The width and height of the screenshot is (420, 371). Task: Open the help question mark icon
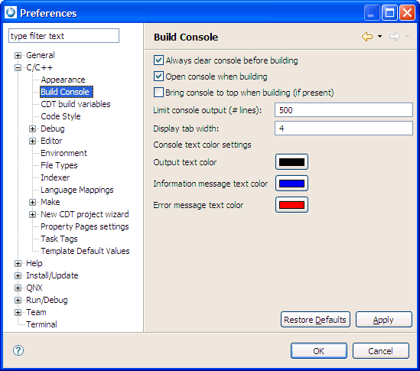click(x=18, y=350)
